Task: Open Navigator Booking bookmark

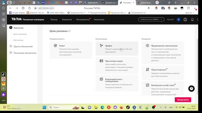Action: click(x=97, y=13)
